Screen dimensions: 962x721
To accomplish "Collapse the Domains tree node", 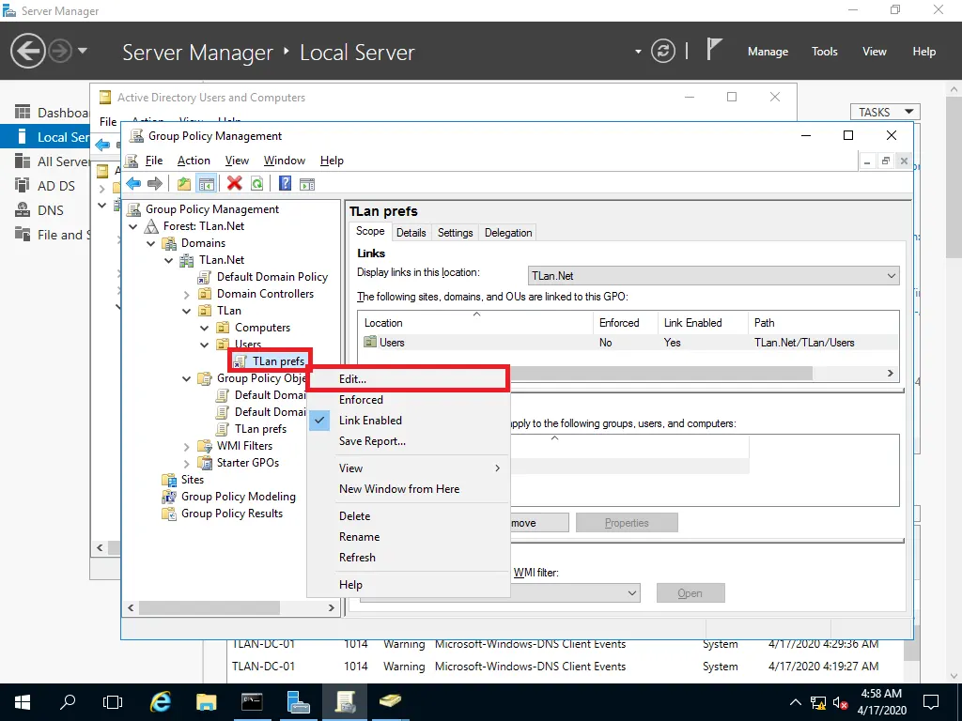I will point(151,243).
